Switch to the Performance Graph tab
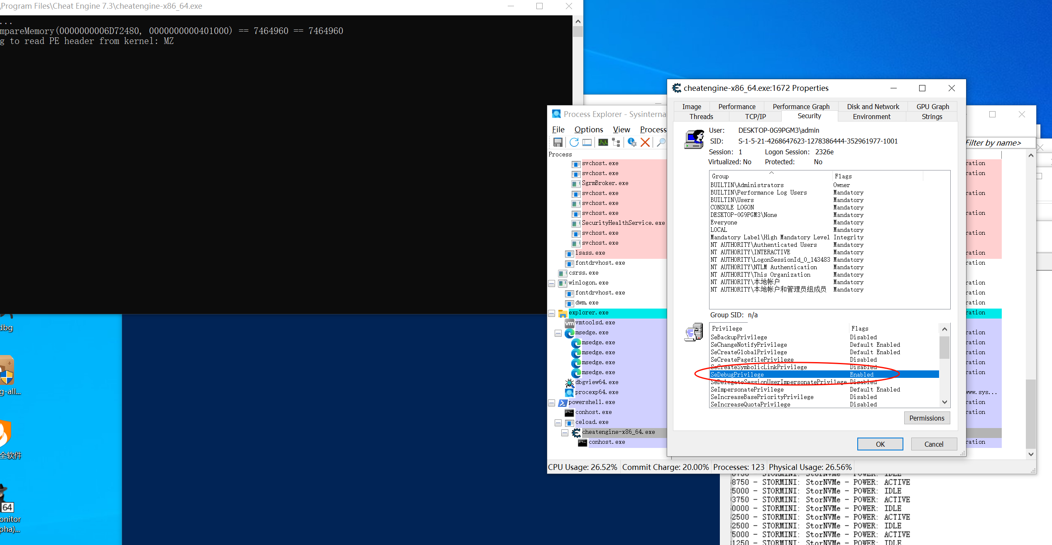The width and height of the screenshot is (1052, 545). 801,107
